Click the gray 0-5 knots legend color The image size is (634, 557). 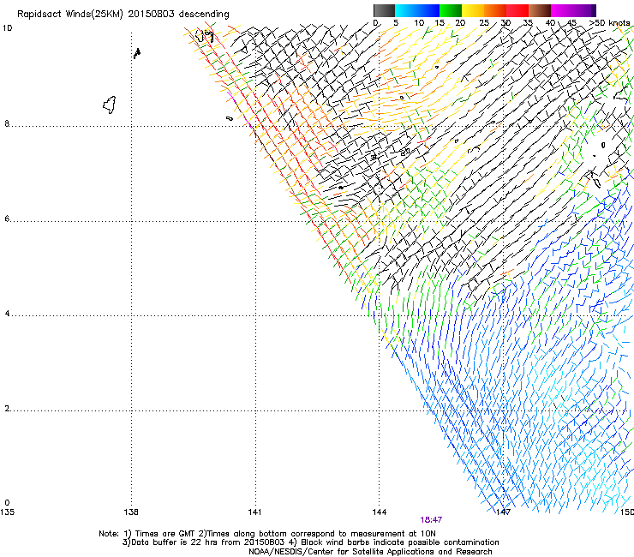tap(384, 10)
